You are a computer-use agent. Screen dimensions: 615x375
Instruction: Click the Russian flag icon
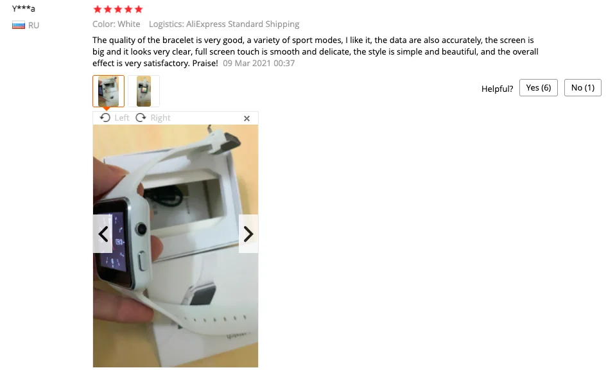click(x=19, y=26)
